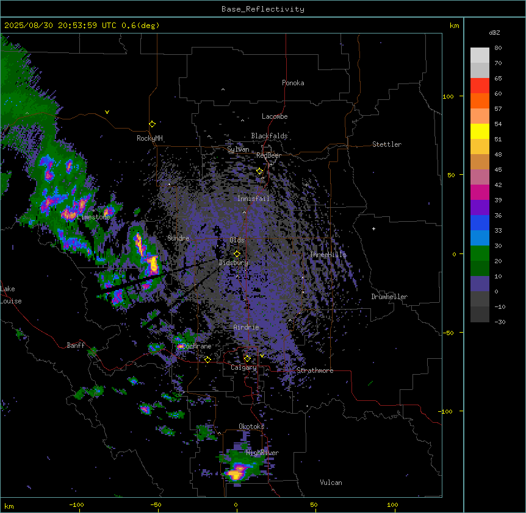Select the bright yellow 51–54 dBZ legend swatch

click(x=480, y=131)
